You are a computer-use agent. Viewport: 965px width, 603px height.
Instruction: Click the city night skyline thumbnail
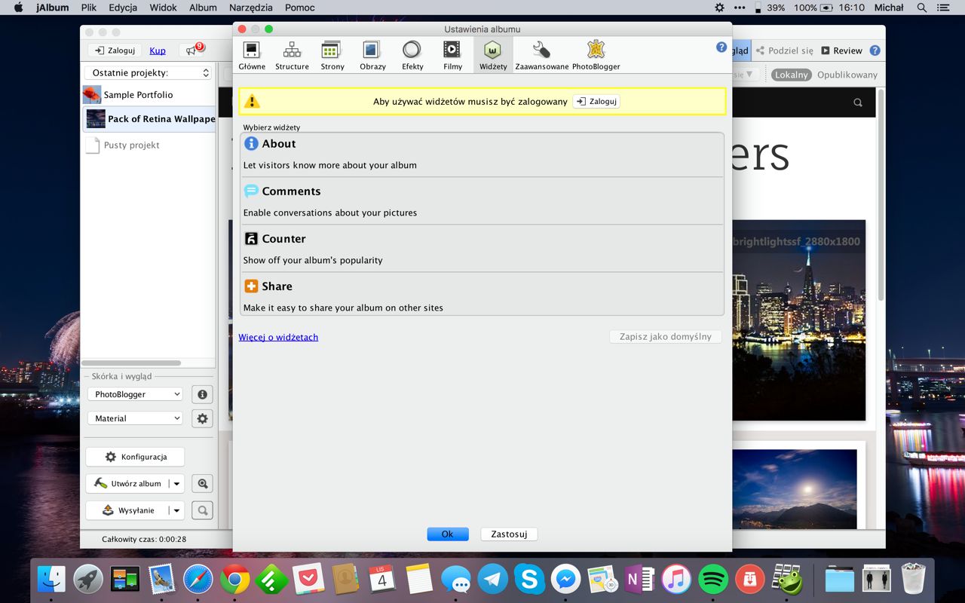[799, 320]
